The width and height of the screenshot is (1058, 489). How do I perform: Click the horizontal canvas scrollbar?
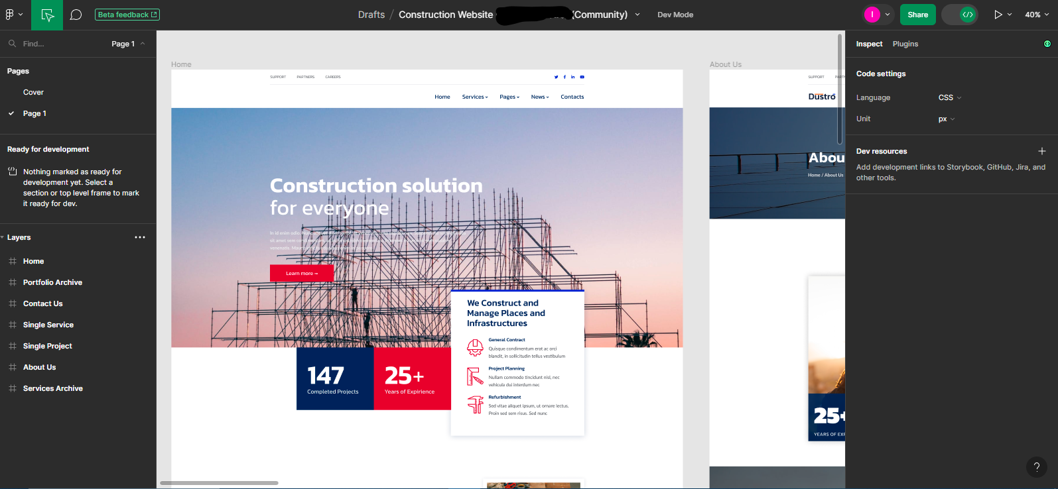point(219,483)
